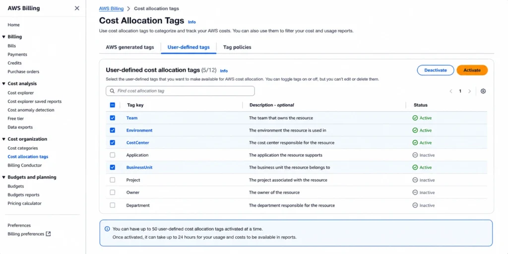Open Cost anomaly detection
508x254 pixels.
click(31, 110)
